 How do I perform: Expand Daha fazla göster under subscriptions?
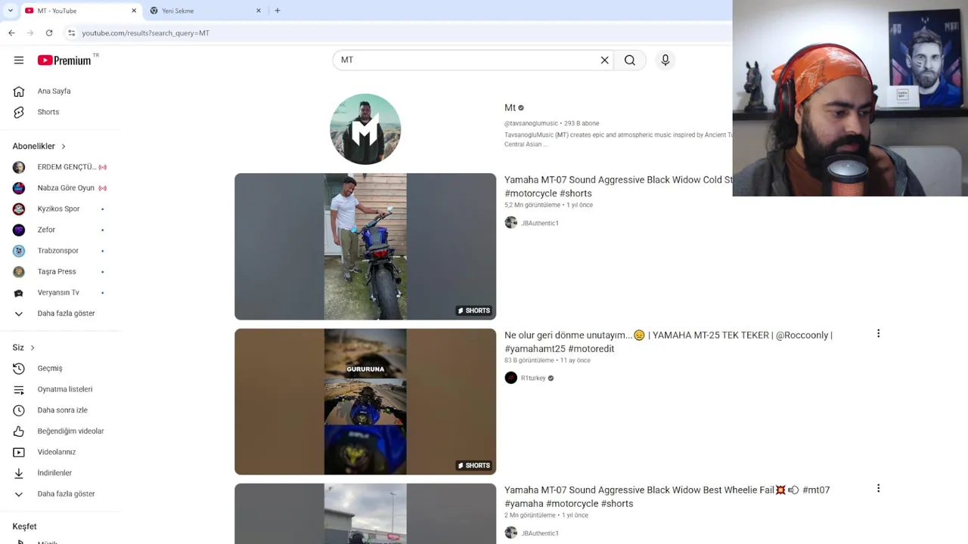coord(60,314)
